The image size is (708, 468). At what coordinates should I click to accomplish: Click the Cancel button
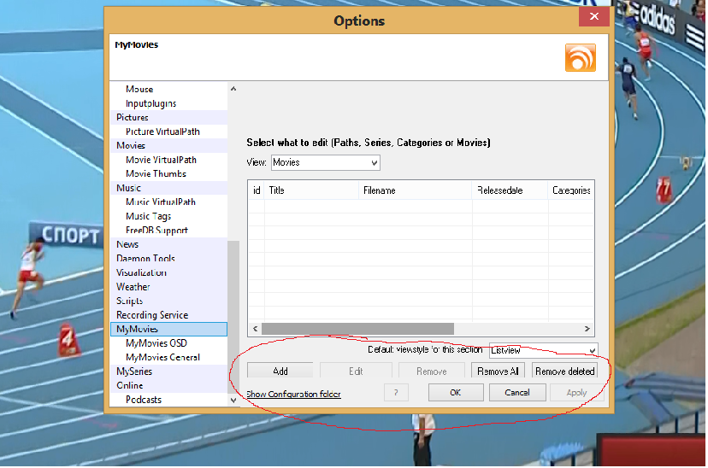pyautogui.click(x=517, y=392)
